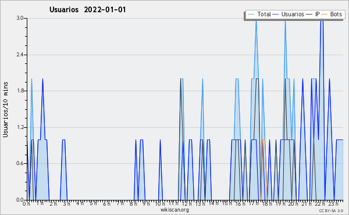Screen dimensions: 349x215
Task: Click the '1.2' y-axis value
Action: 20,127
